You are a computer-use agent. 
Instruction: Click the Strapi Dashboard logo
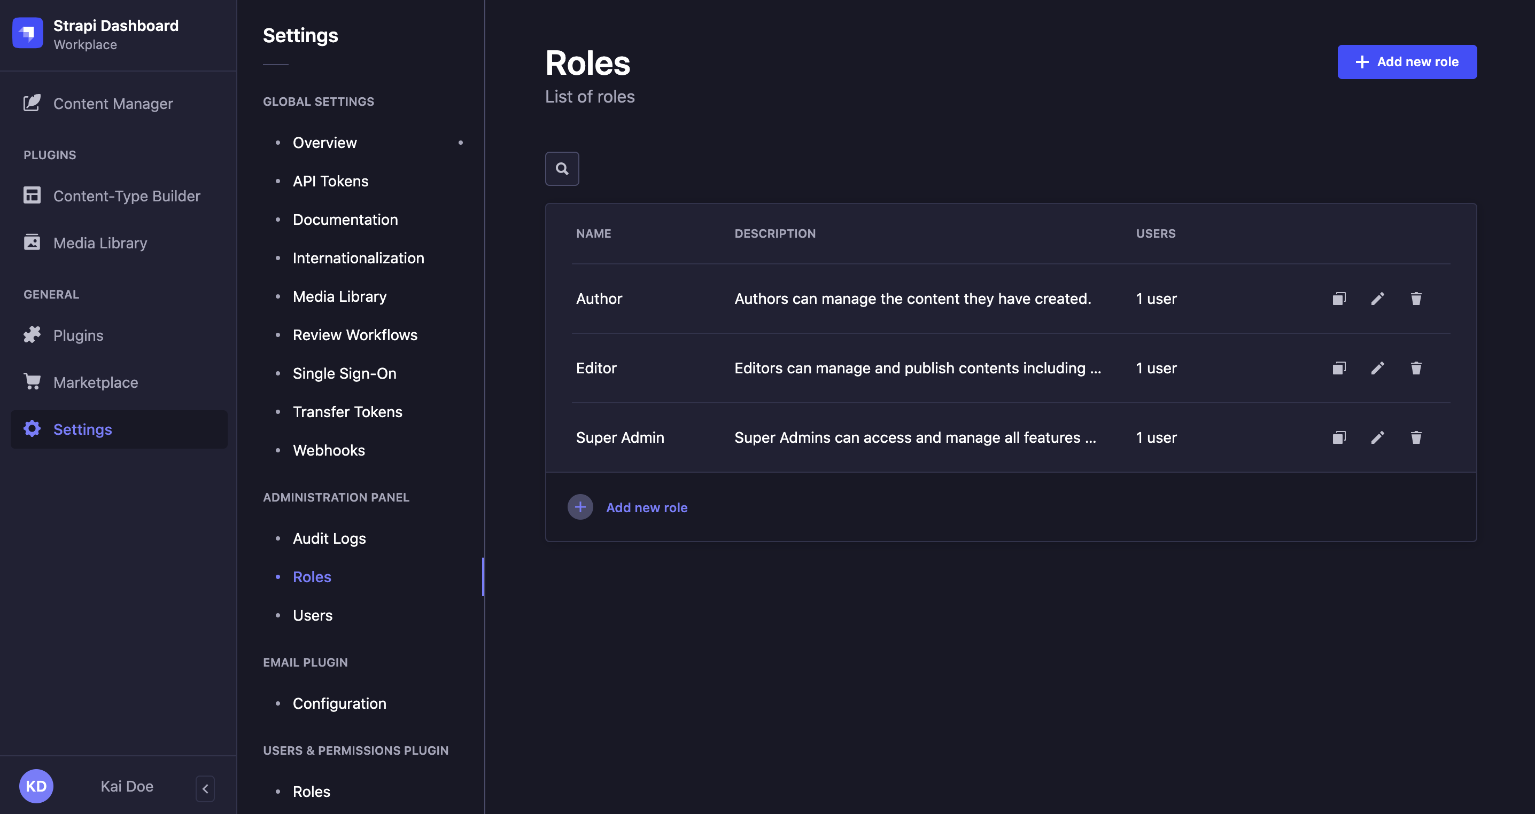(x=28, y=33)
